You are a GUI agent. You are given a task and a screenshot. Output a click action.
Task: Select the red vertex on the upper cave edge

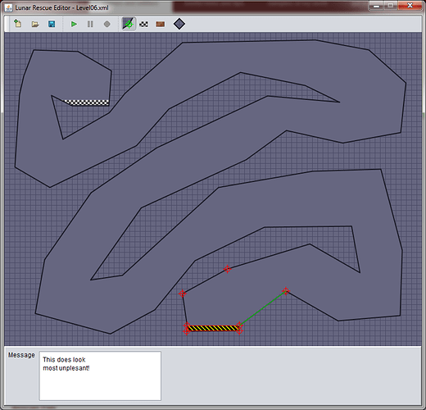pyautogui.click(x=227, y=269)
